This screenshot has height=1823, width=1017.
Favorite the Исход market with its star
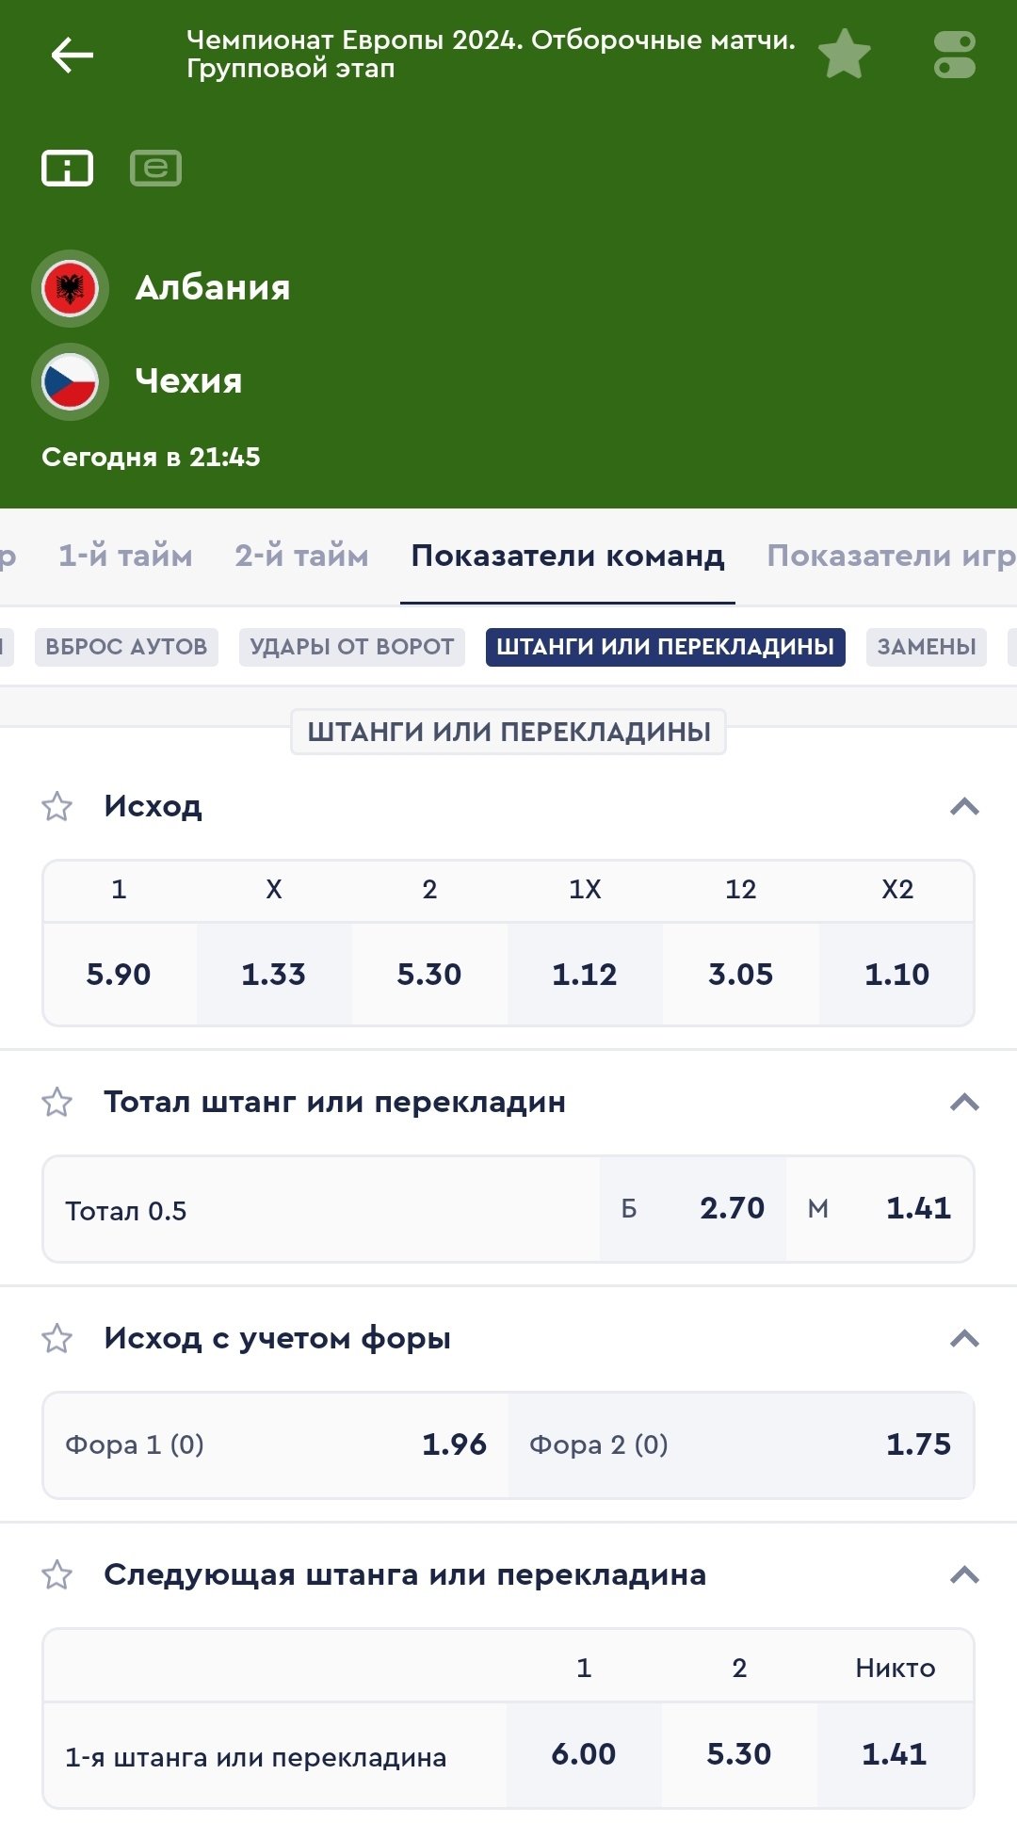tap(57, 806)
